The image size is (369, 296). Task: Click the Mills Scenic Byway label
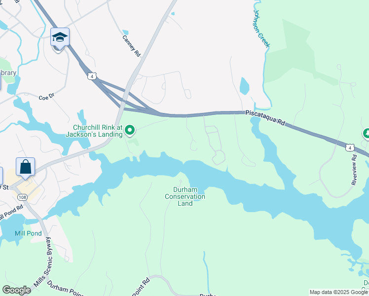tap(42, 262)
